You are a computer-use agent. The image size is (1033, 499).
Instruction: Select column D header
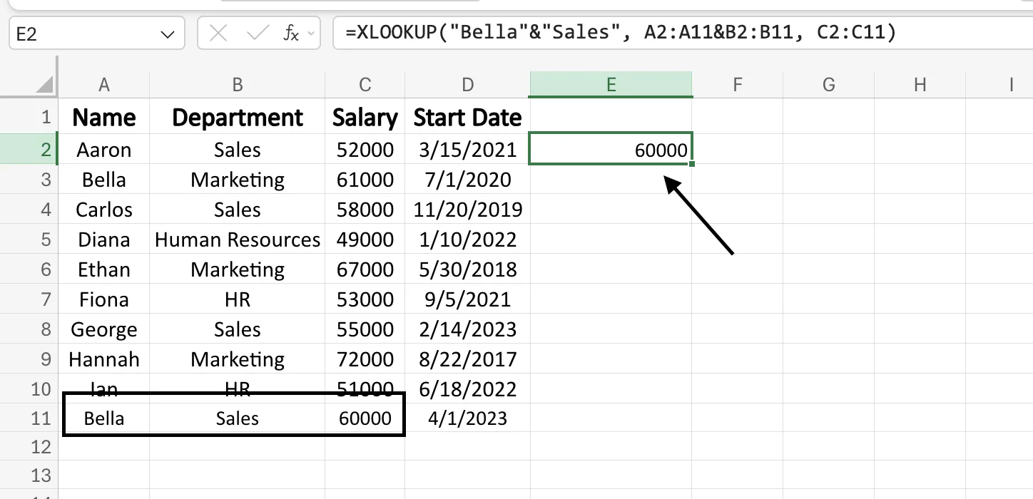coord(468,85)
